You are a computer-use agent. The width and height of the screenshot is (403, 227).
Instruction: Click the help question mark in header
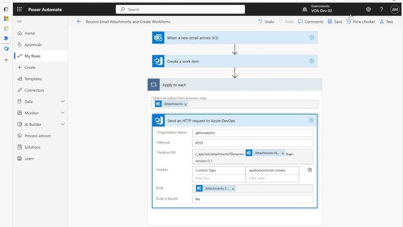pyautogui.click(x=381, y=9)
